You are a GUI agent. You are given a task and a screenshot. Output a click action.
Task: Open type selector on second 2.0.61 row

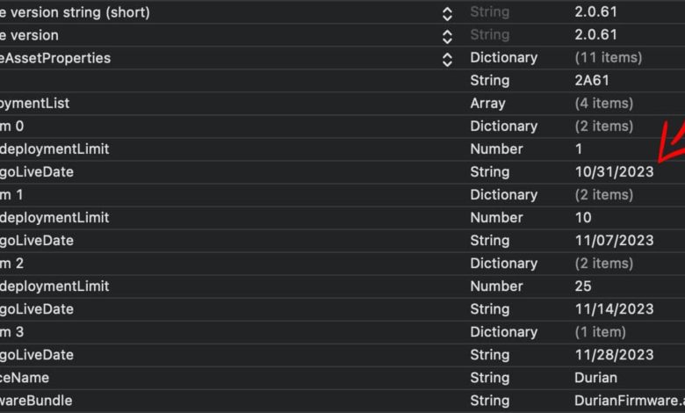click(447, 36)
